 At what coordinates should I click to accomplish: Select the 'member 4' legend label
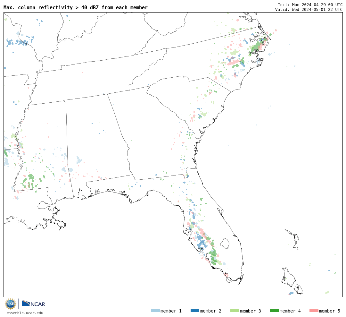click(x=290, y=311)
